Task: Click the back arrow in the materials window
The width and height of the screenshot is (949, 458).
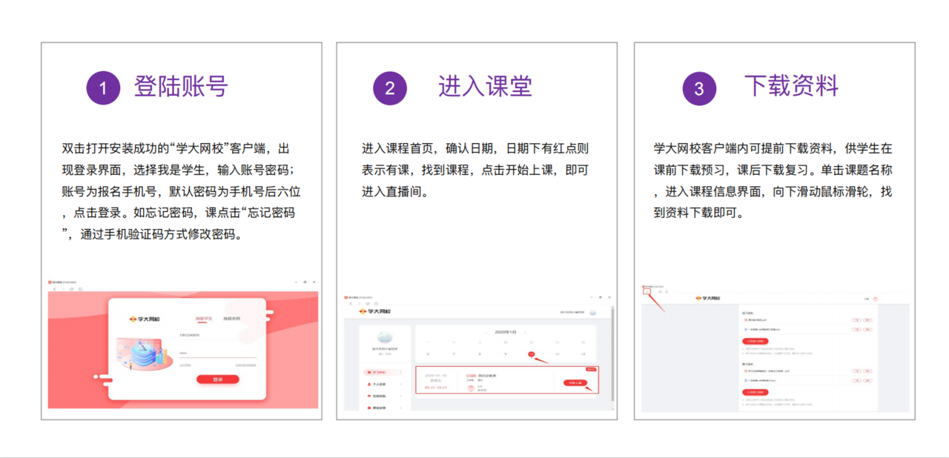Action: click(x=647, y=291)
